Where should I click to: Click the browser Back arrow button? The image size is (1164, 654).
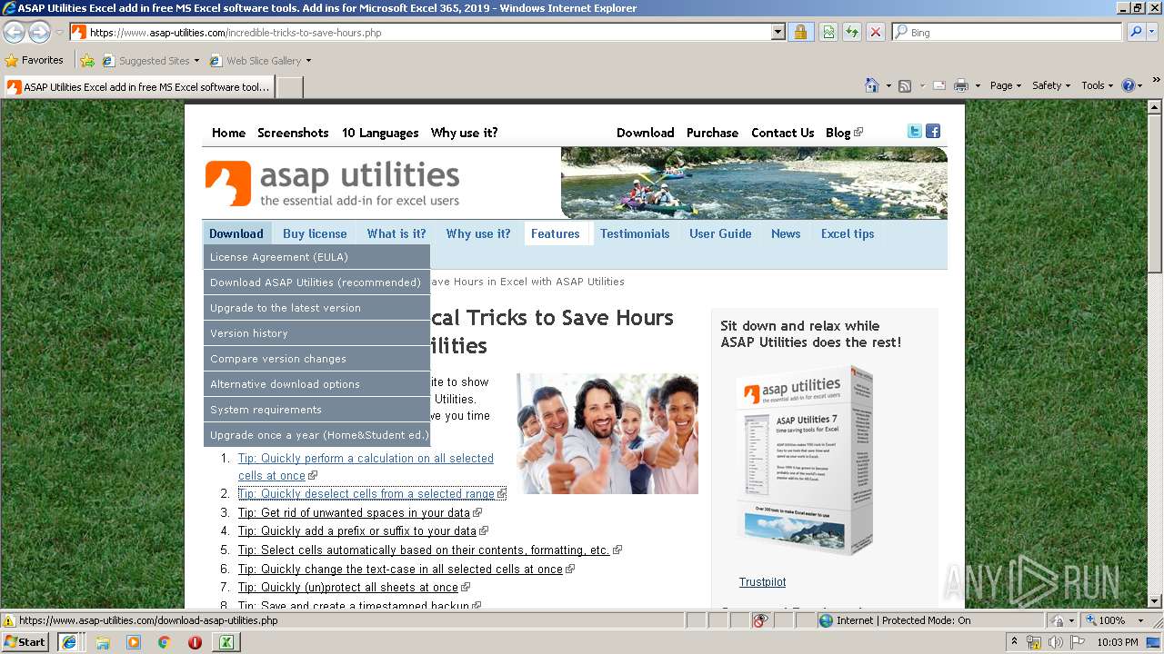click(14, 32)
